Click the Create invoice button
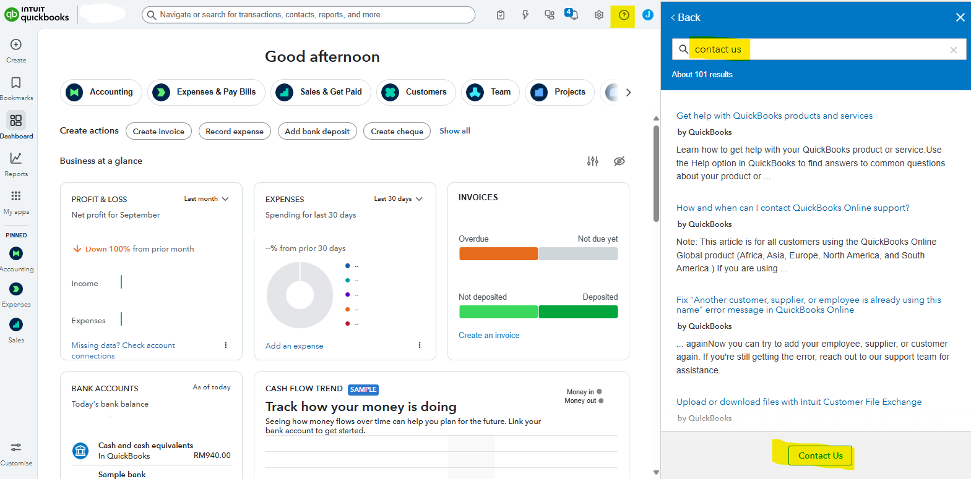Image resolution: width=971 pixels, height=479 pixels. (x=158, y=132)
